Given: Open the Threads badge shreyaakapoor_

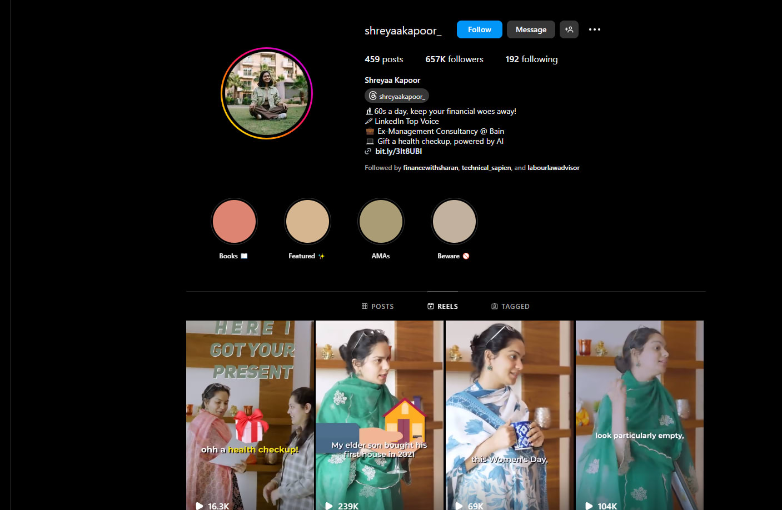Looking at the screenshot, I should click(x=397, y=96).
